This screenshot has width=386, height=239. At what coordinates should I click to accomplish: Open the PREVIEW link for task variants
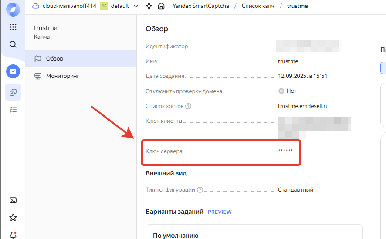point(220,212)
